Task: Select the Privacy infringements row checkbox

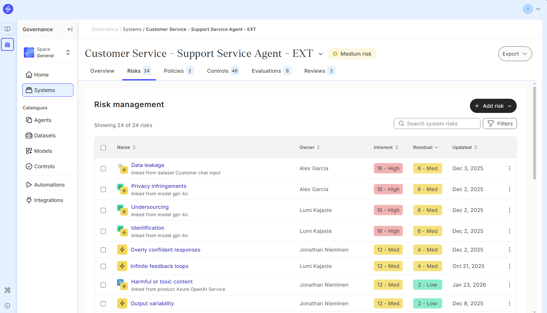Action: (103, 189)
